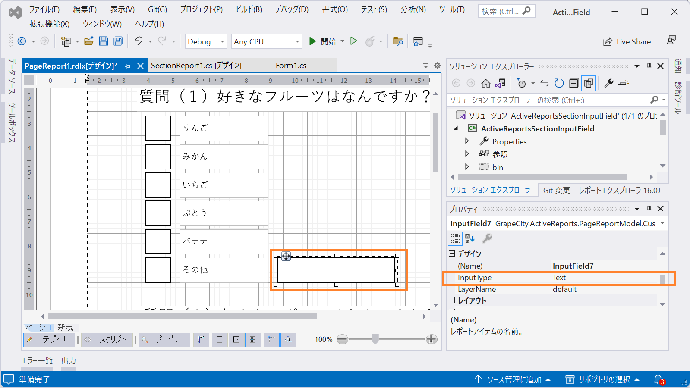Toggle show all files in Solution Explorer
This screenshot has width=690, height=388.
[x=589, y=83]
